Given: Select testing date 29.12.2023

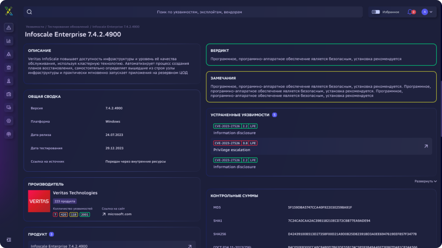Looking at the screenshot, I should (114, 148).
